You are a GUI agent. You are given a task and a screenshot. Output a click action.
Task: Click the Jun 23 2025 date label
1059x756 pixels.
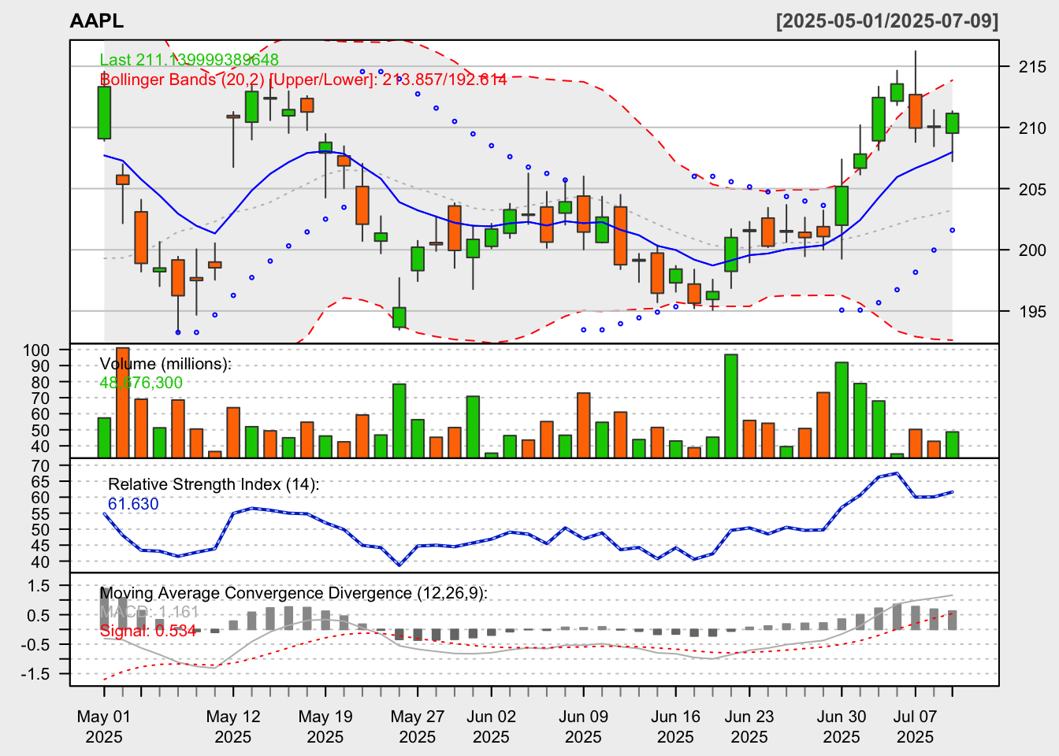click(749, 727)
